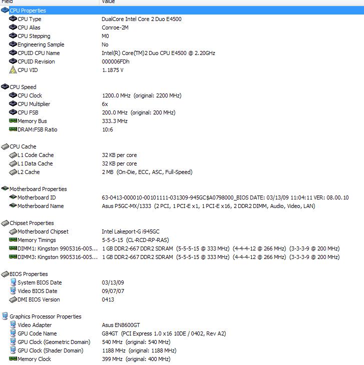Click the monitor icon beside Video Adapter
The height and width of the screenshot is (365, 364).
coord(14,324)
